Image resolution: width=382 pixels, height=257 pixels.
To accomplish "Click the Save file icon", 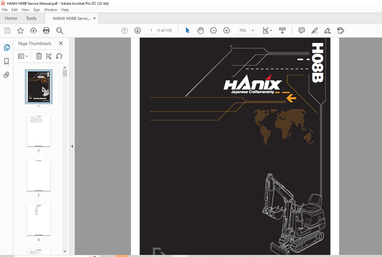I will (7, 31).
